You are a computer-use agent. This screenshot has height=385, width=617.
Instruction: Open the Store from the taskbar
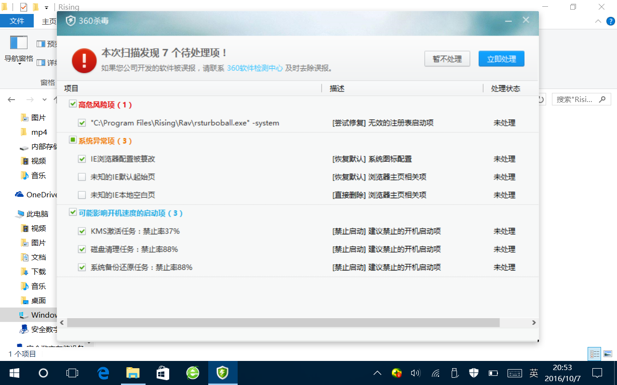[163, 373]
